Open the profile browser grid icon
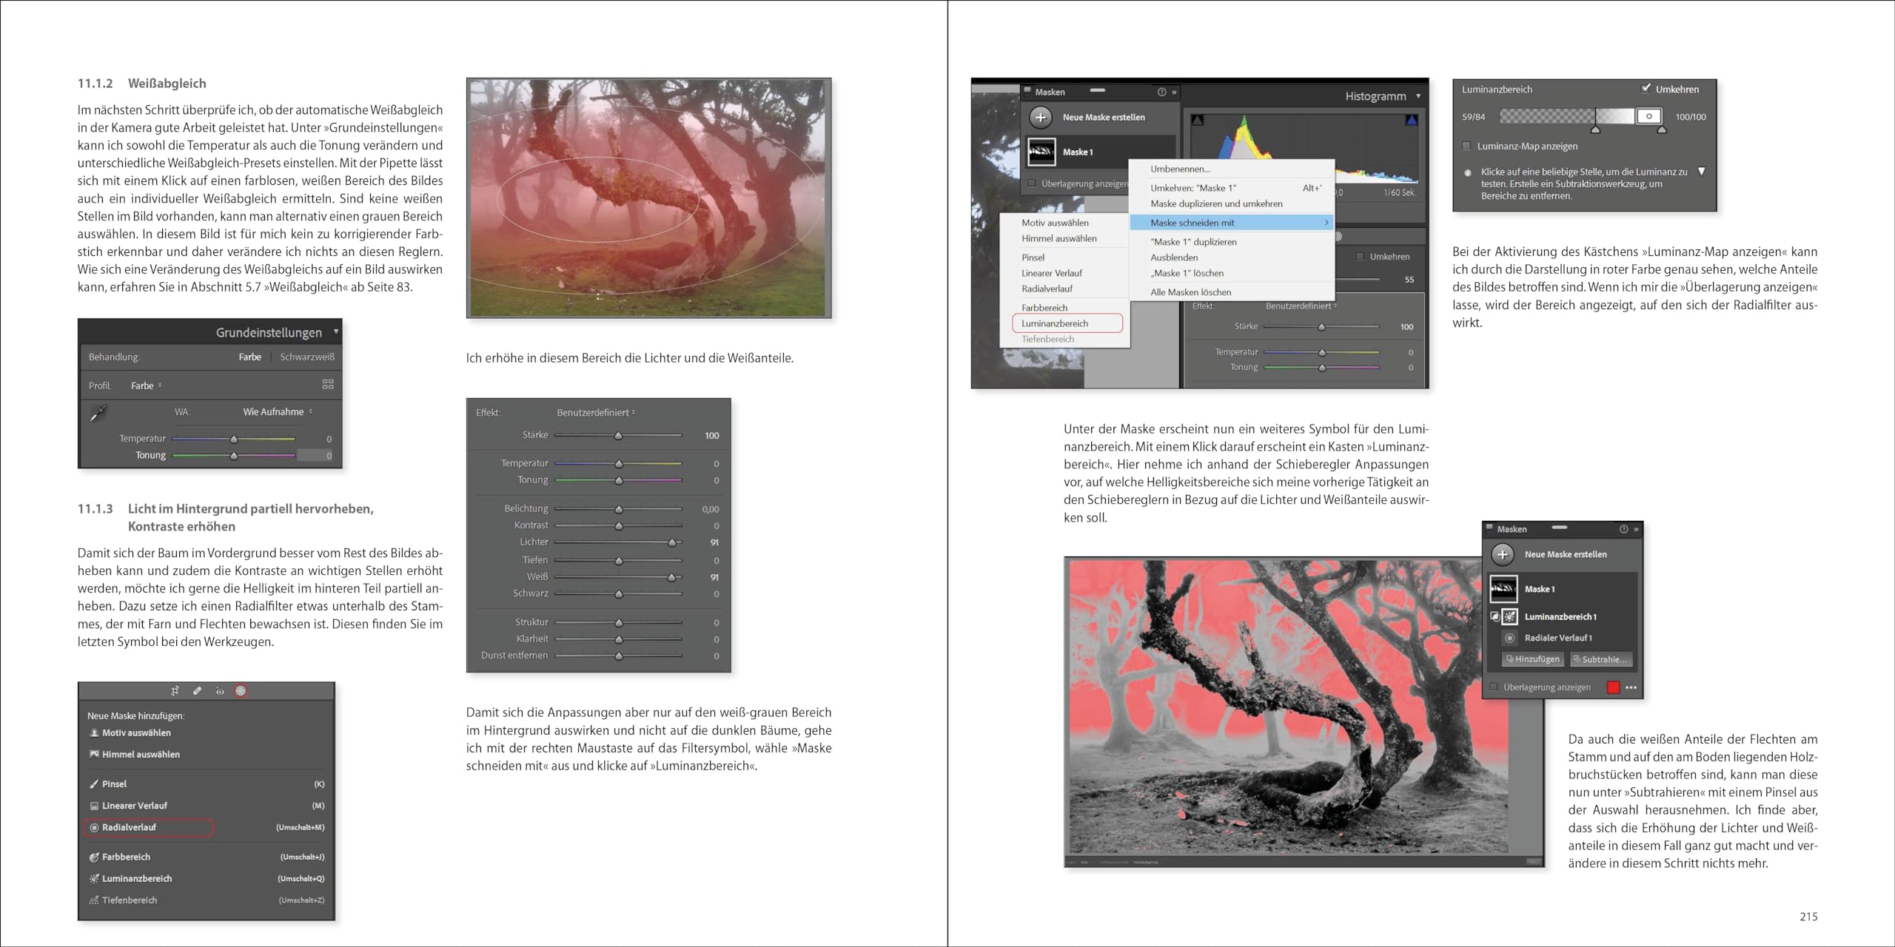The width and height of the screenshot is (1895, 947). pyautogui.click(x=328, y=384)
